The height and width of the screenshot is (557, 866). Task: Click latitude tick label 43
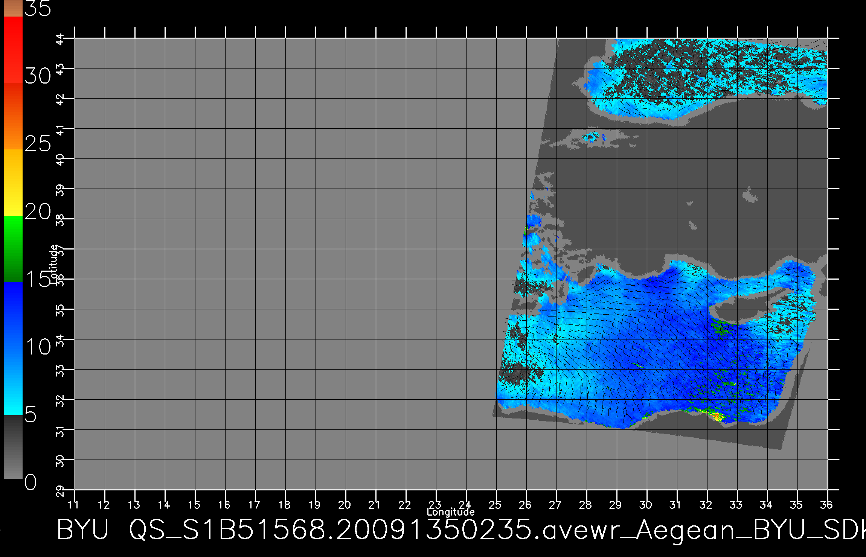[60, 69]
